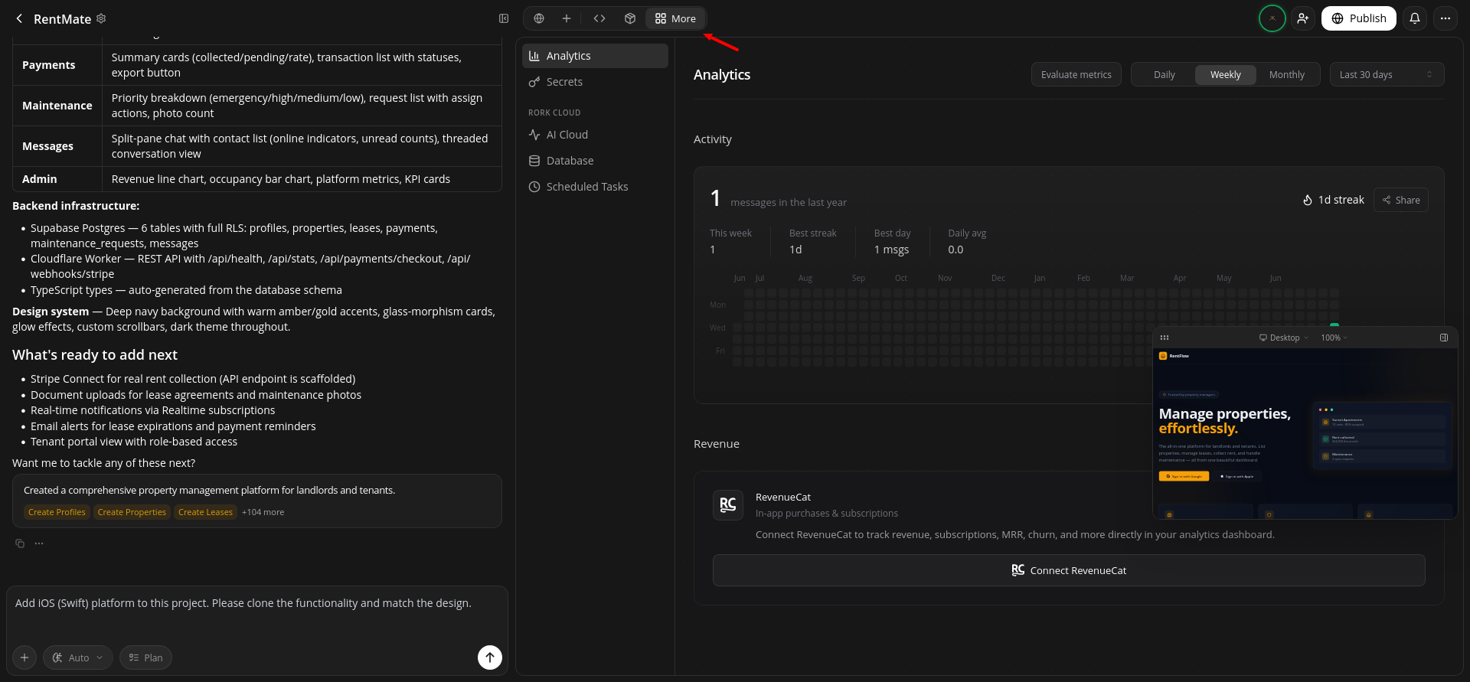Click the green activity cell in heatmap

[1334, 327]
